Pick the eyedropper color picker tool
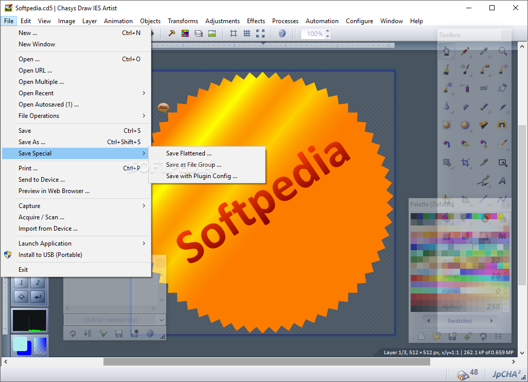The image size is (528, 382). pos(484,51)
